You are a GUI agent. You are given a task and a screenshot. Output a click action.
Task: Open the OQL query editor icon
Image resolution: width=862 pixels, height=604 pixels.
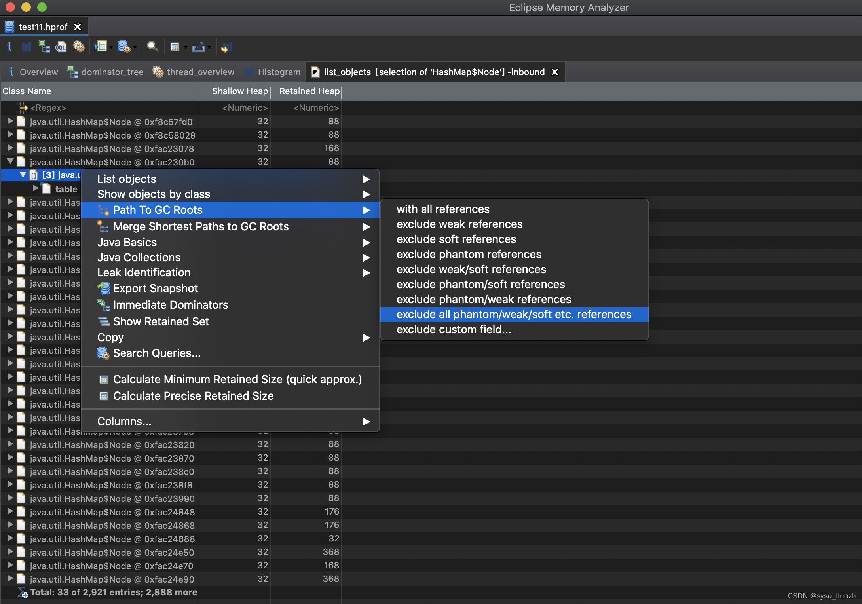[x=61, y=47]
